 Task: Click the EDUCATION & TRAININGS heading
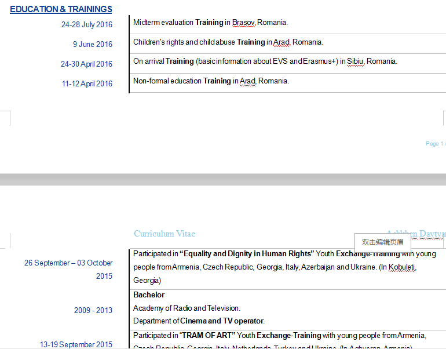coord(61,9)
